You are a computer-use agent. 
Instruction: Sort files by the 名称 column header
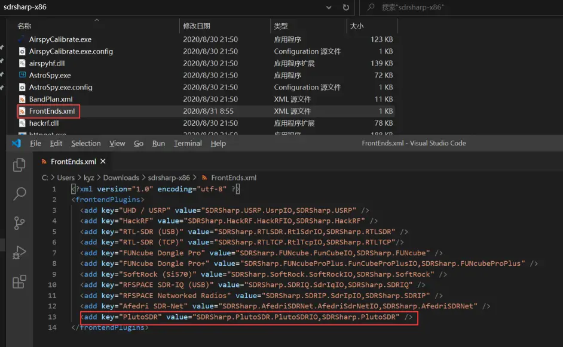25,26
